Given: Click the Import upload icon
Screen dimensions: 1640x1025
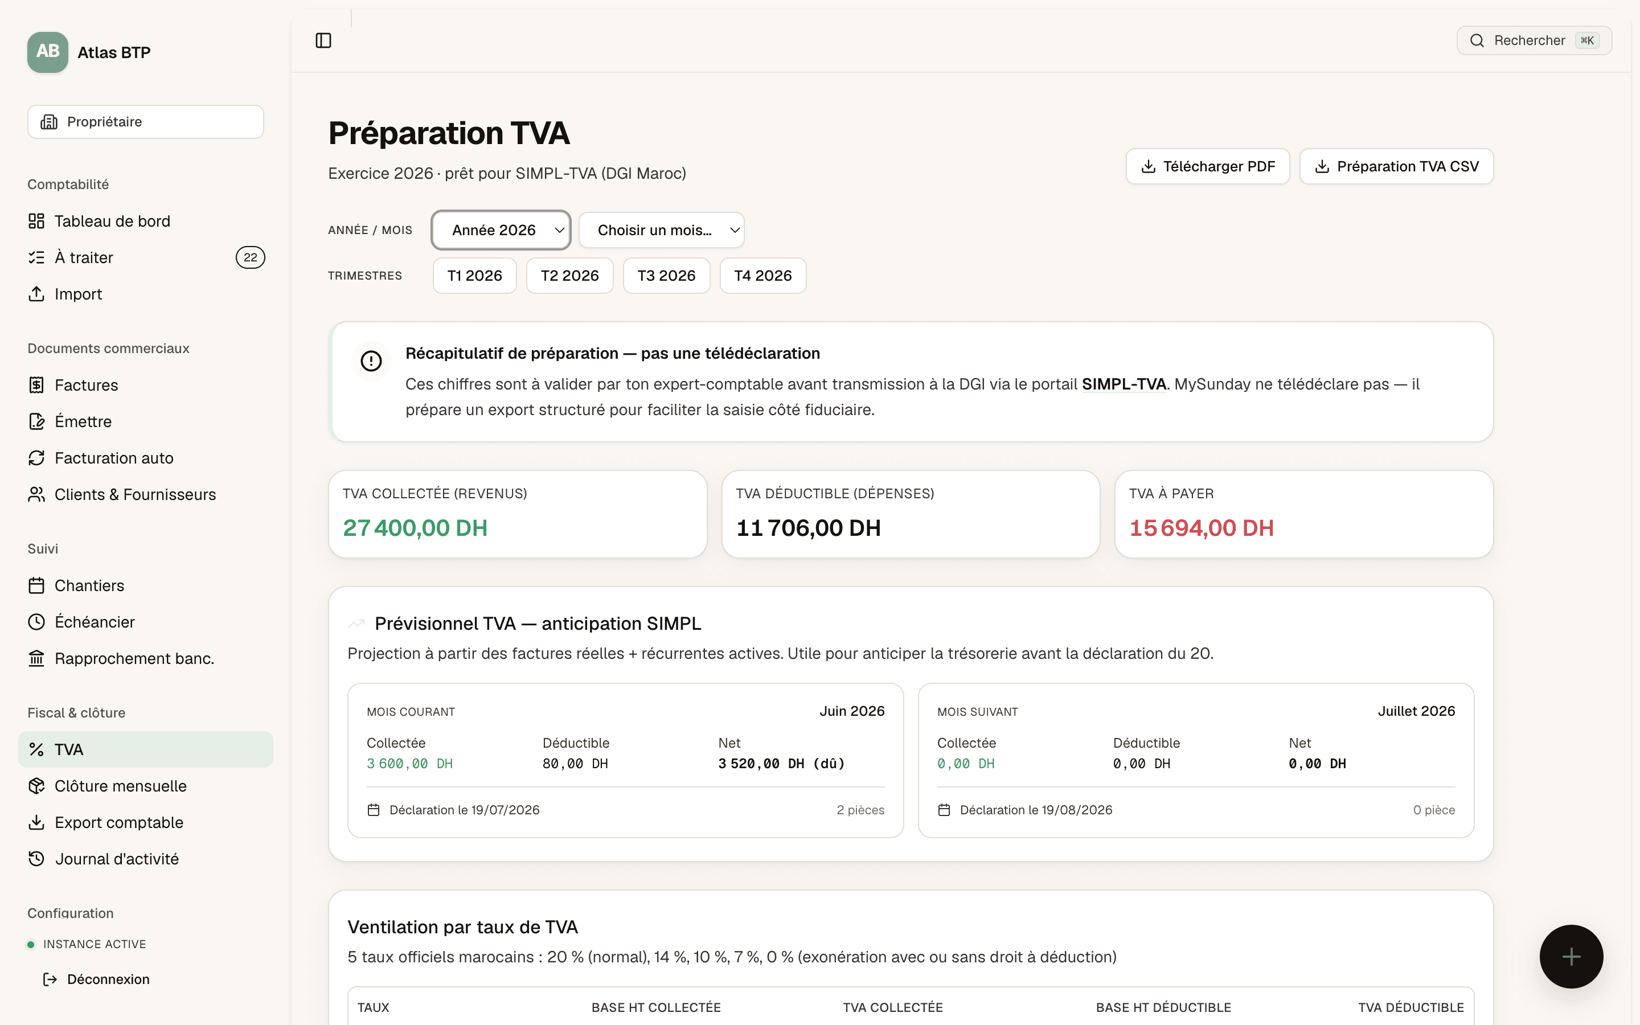Looking at the screenshot, I should pyautogui.click(x=36, y=293).
